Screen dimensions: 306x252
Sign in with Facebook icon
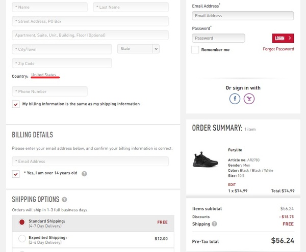(x=235, y=99)
